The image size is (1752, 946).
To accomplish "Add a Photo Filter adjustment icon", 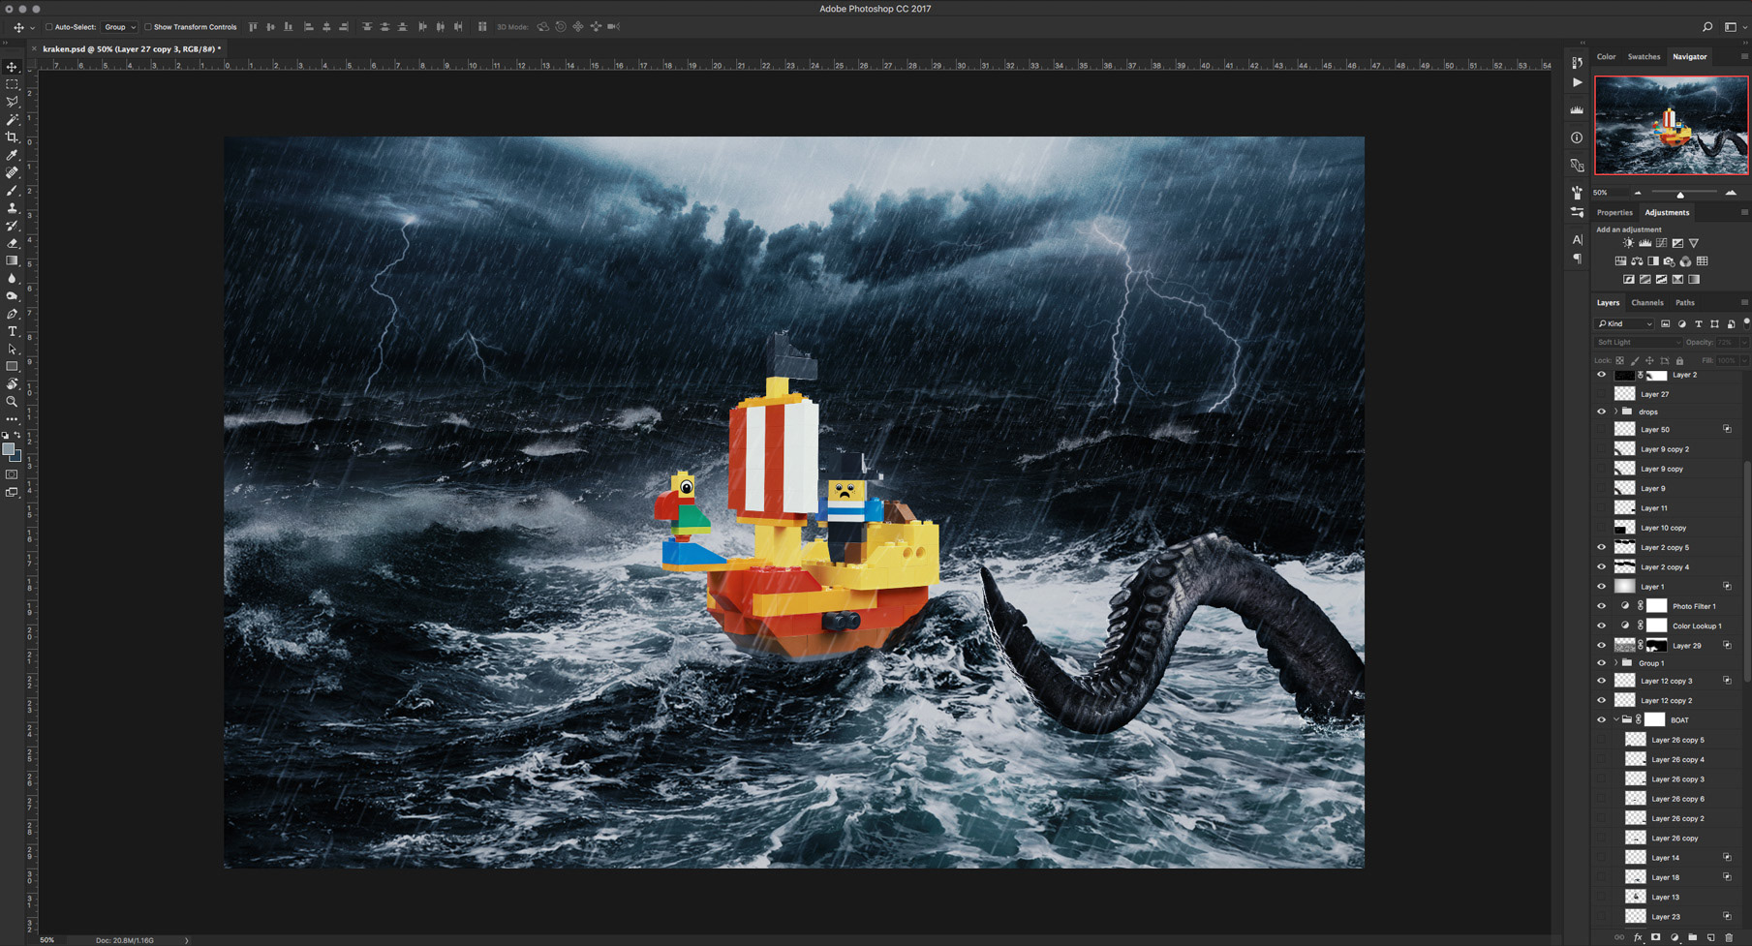I will coord(1670,261).
